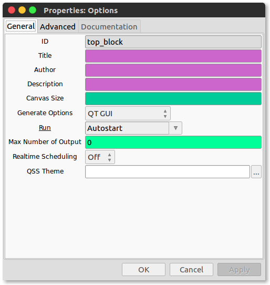Click the green Max Number of Output field
This screenshot has height=285, width=270.
tap(173, 142)
